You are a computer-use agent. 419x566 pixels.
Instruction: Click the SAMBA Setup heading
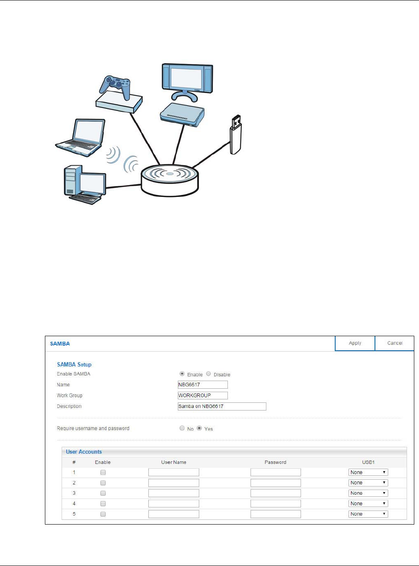click(74, 364)
